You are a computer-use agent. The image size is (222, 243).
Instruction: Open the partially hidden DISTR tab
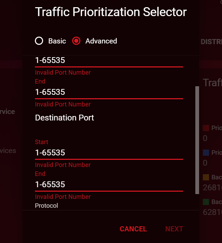coord(211,42)
